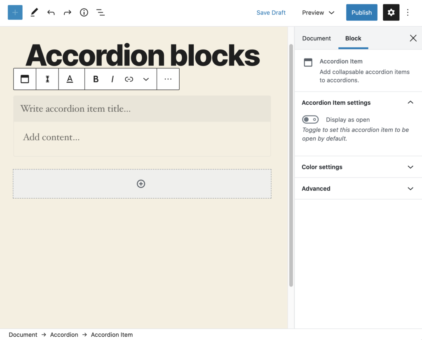
Task: Switch to the Document tab
Action: (316, 38)
